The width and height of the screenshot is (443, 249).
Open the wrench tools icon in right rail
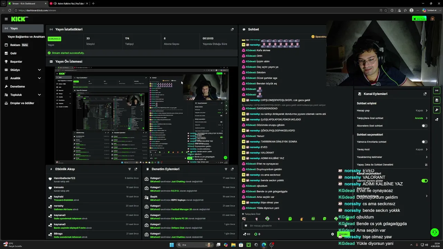[436, 110]
